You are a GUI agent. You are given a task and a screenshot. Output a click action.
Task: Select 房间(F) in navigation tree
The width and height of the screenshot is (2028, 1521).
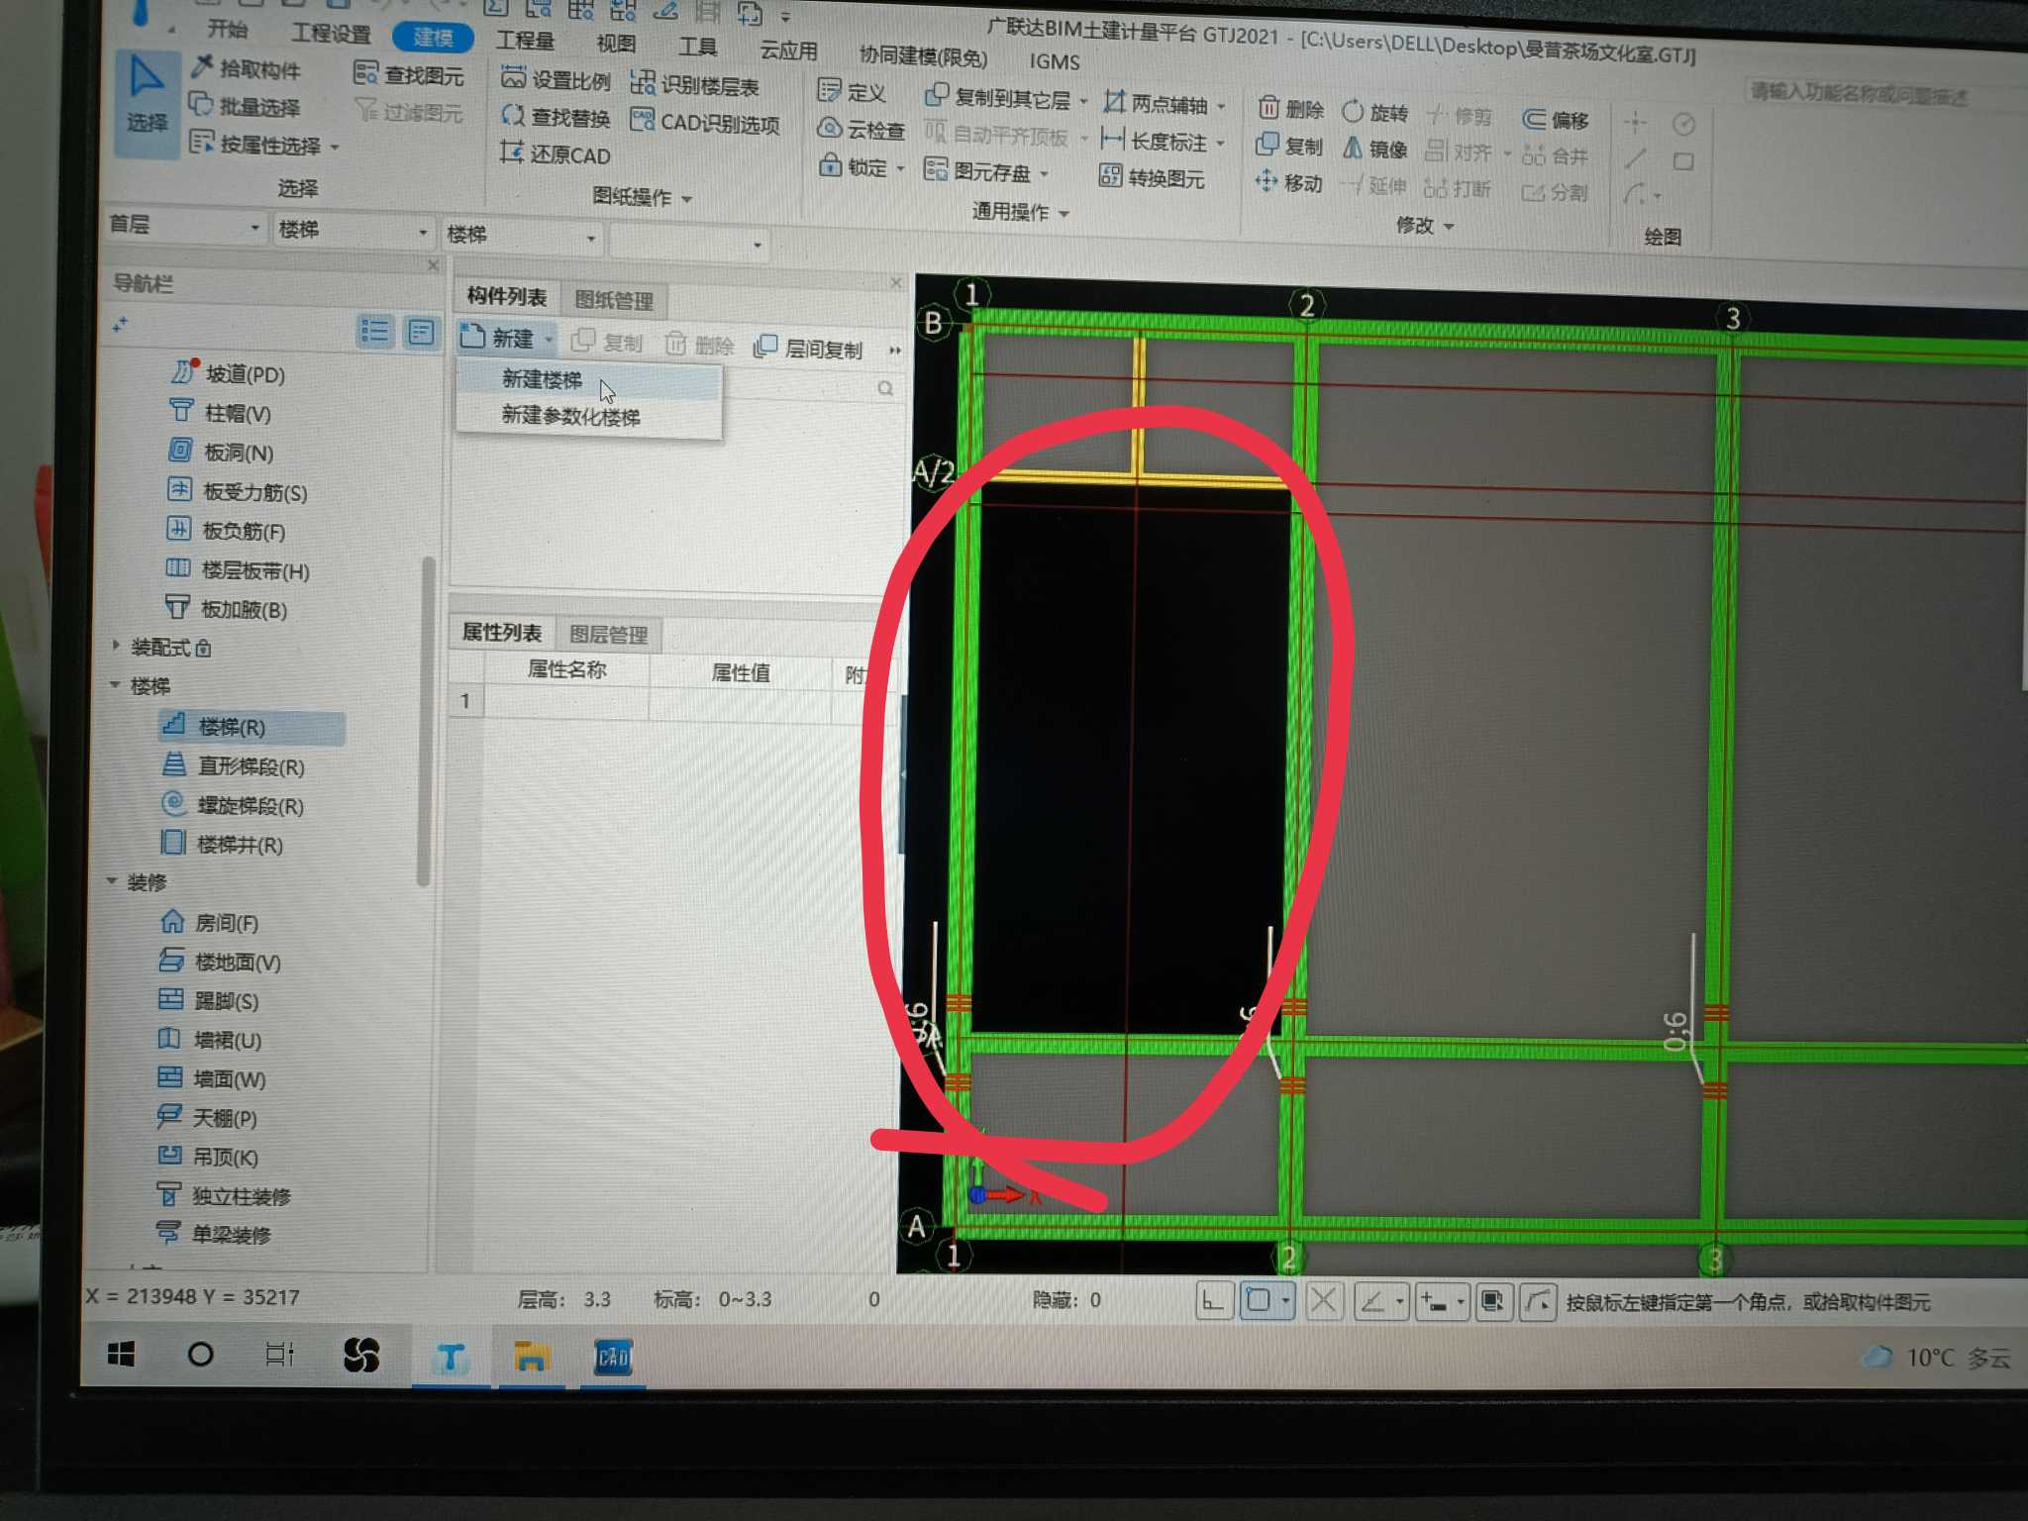[x=210, y=923]
